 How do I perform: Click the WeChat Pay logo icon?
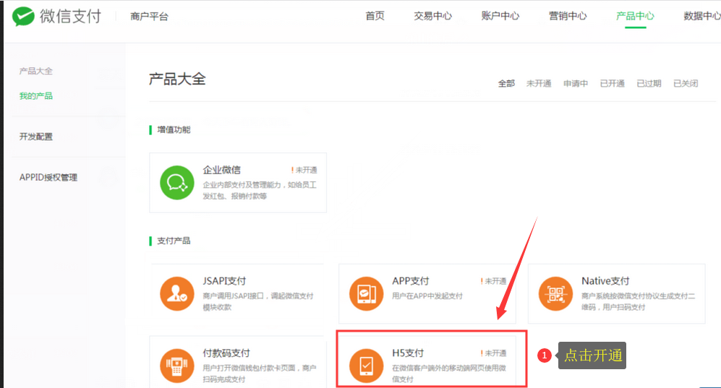pyautogui.click(x=24, y=16)
